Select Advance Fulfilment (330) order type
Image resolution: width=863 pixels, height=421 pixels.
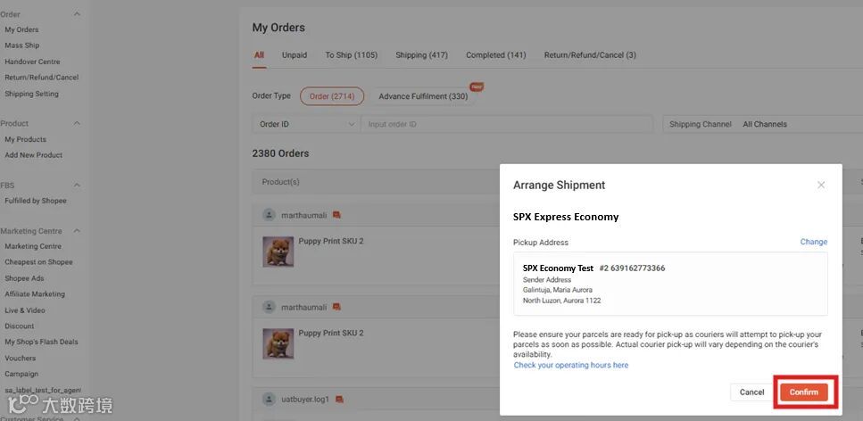[x=423, y=96]
